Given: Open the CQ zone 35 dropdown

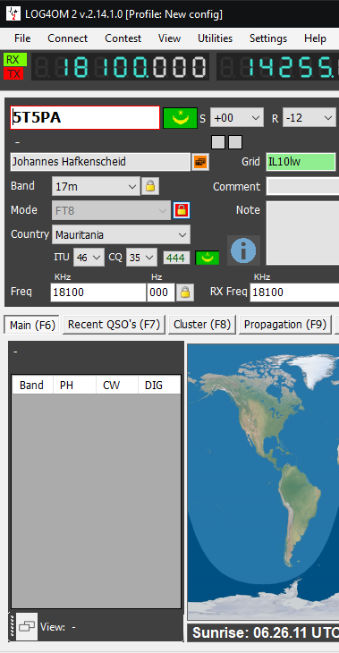Looking at the screenshot, I should (x=141, y=258).
